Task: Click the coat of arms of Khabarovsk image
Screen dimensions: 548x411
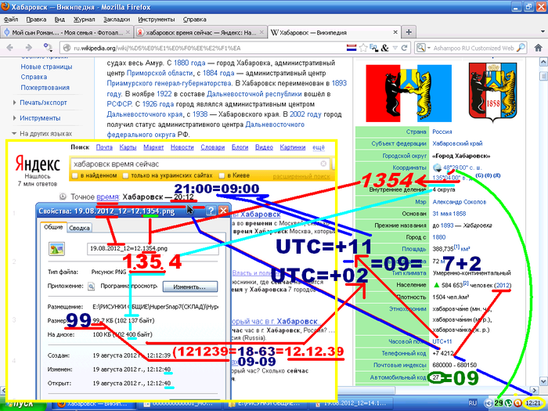Action: (492, 92)
